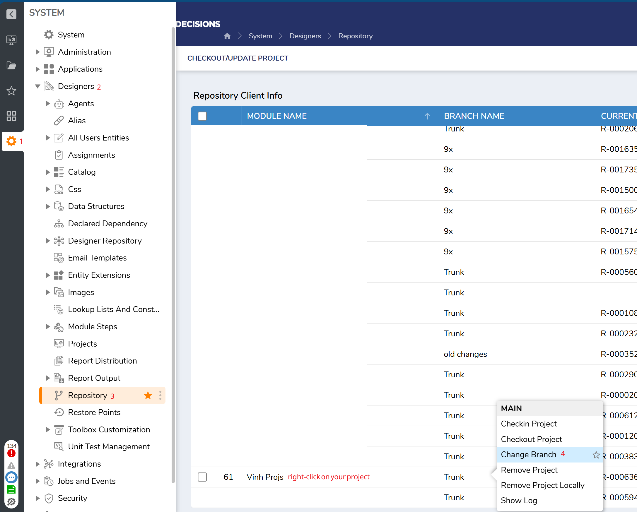Expand the Administration tree node
The width and height of the screenshot is (637, 512).
(37, 52)
